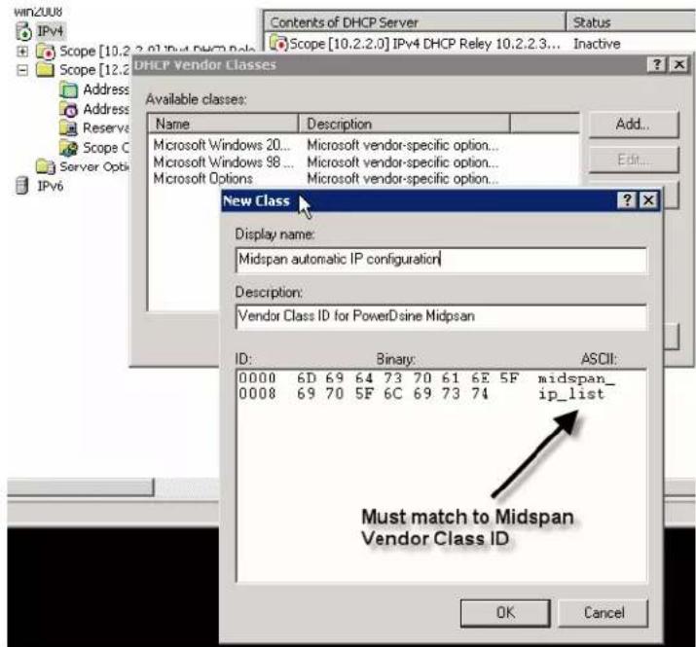Viewport: 696px width, 647px height.
Task: Expand the Scope [10.2 tree node
Action: (21, 52)
